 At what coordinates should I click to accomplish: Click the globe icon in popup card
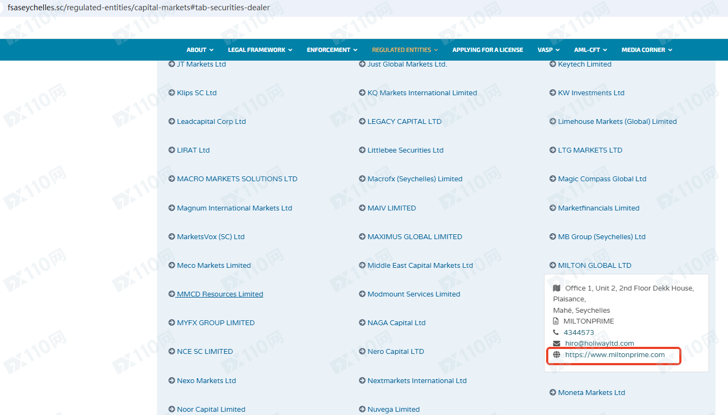pos(556,355)
